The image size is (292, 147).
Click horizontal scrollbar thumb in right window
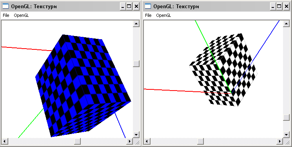tap(201, 142)
